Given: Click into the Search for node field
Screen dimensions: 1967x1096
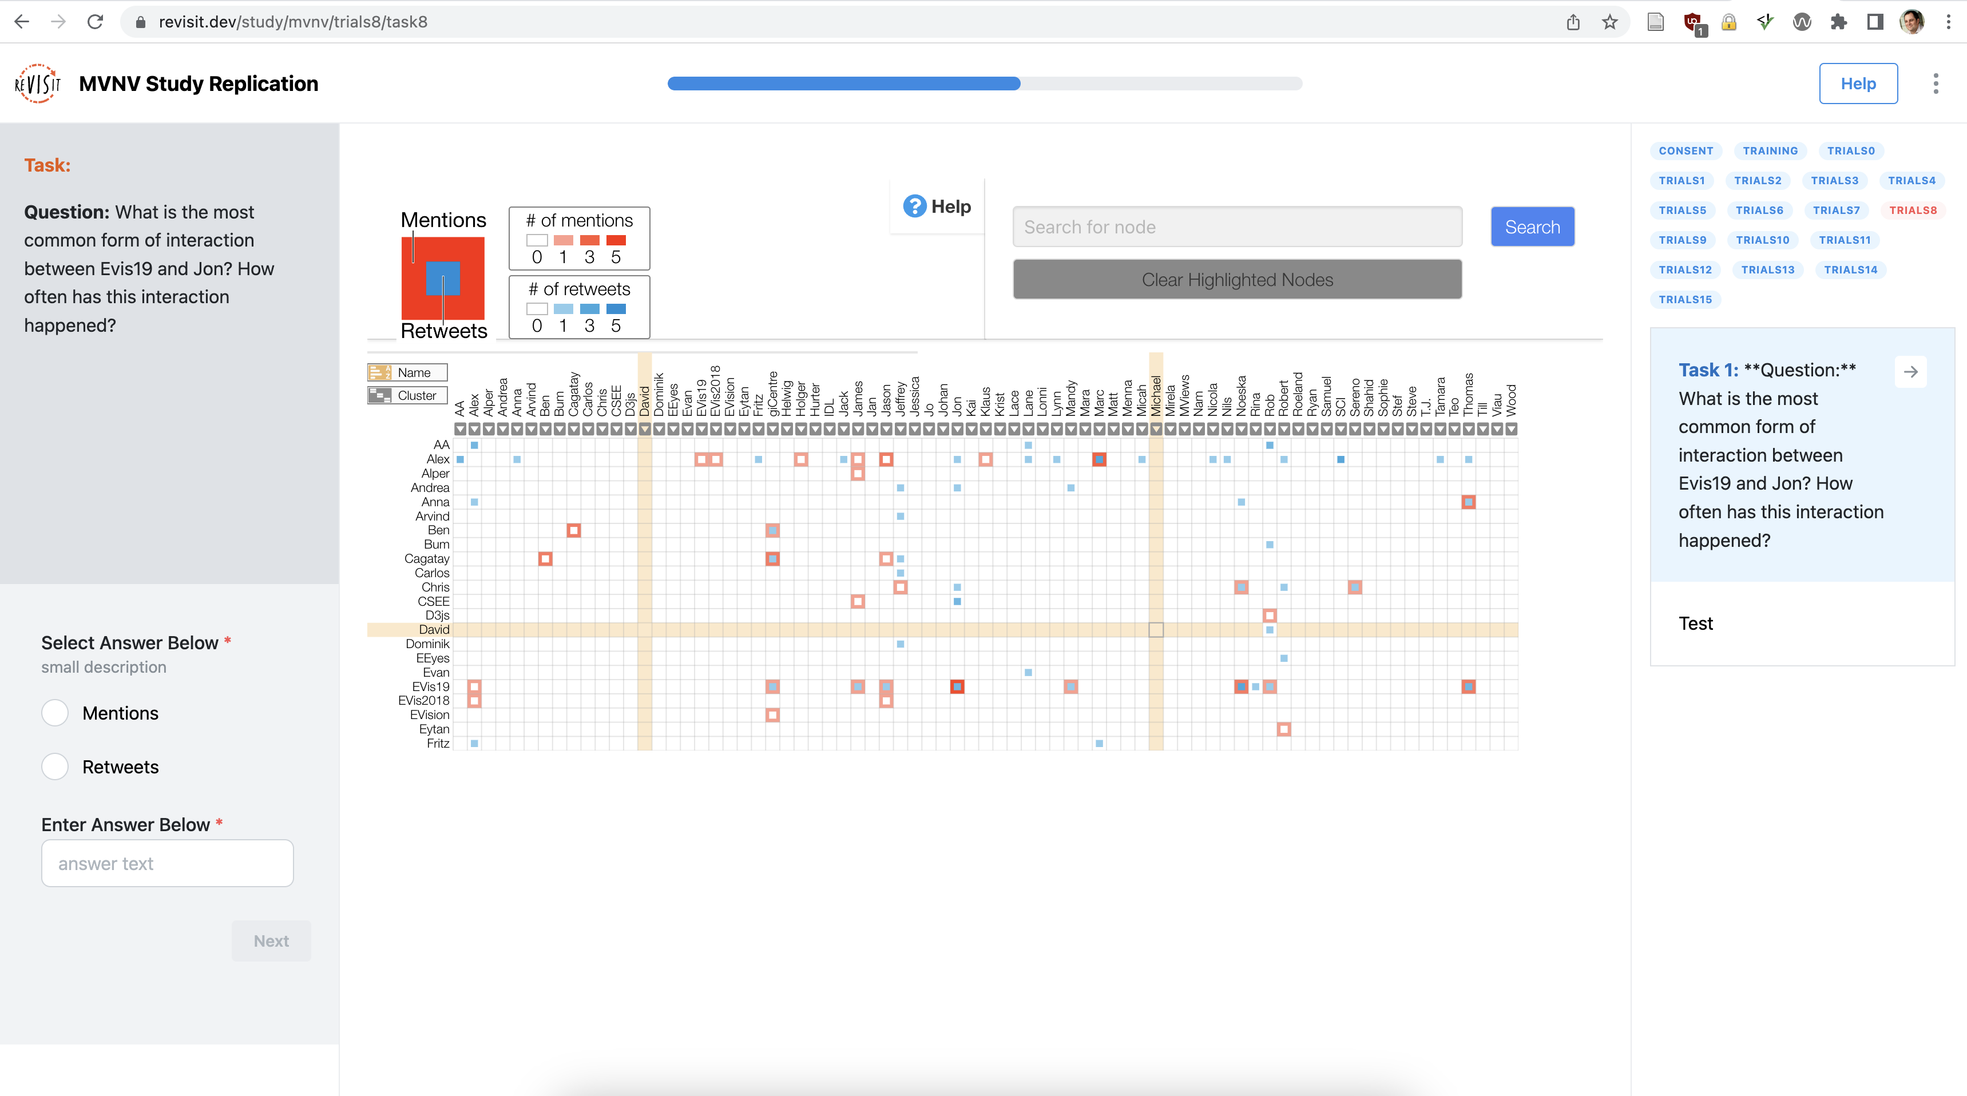Looking at the screenshot, I should 1237,226.
